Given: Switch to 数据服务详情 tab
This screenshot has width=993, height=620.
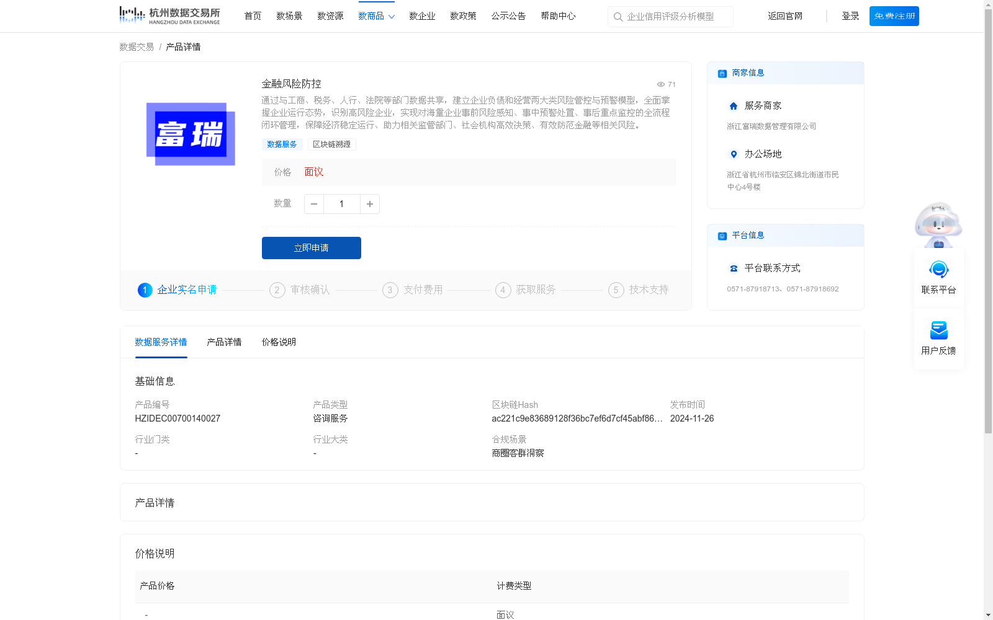Looking at the screenshot, I should [161, 342].
